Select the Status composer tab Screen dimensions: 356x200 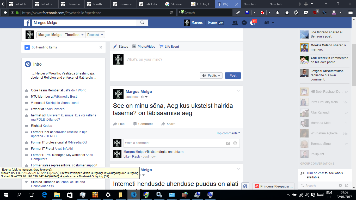pos(121,47)
